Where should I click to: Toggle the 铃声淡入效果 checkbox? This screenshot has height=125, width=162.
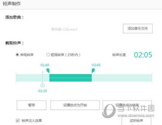(17, 120)
